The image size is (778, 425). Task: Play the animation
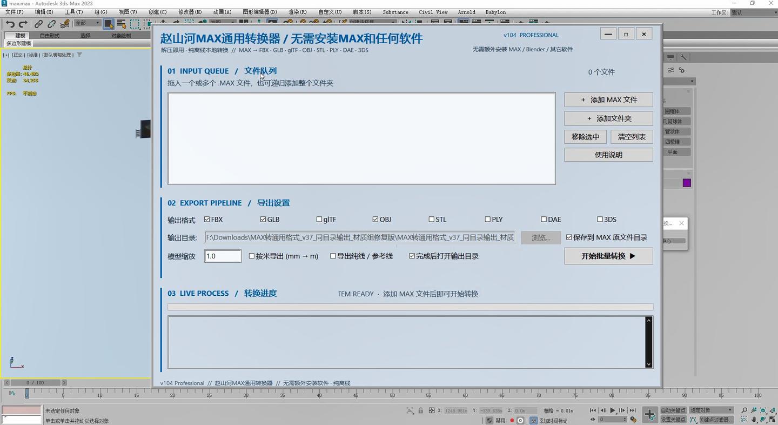[x=613, y=411]
